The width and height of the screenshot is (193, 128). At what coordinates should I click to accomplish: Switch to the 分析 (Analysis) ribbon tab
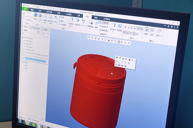[x=40, y=11]
